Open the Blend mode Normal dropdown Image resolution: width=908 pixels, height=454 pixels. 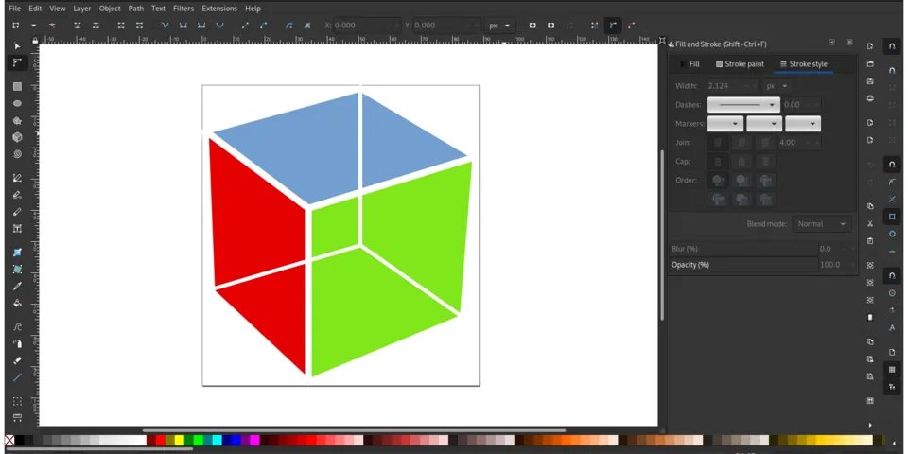point(821,224)
